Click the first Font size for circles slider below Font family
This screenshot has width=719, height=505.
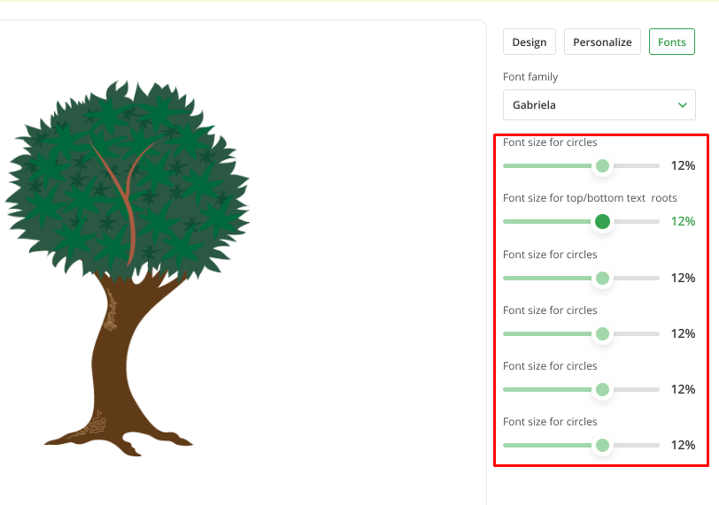[581, 165]
